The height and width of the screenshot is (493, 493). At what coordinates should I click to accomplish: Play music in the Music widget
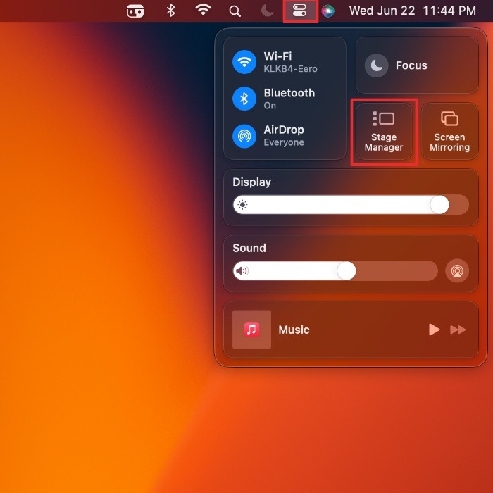[x=434, y=330]
